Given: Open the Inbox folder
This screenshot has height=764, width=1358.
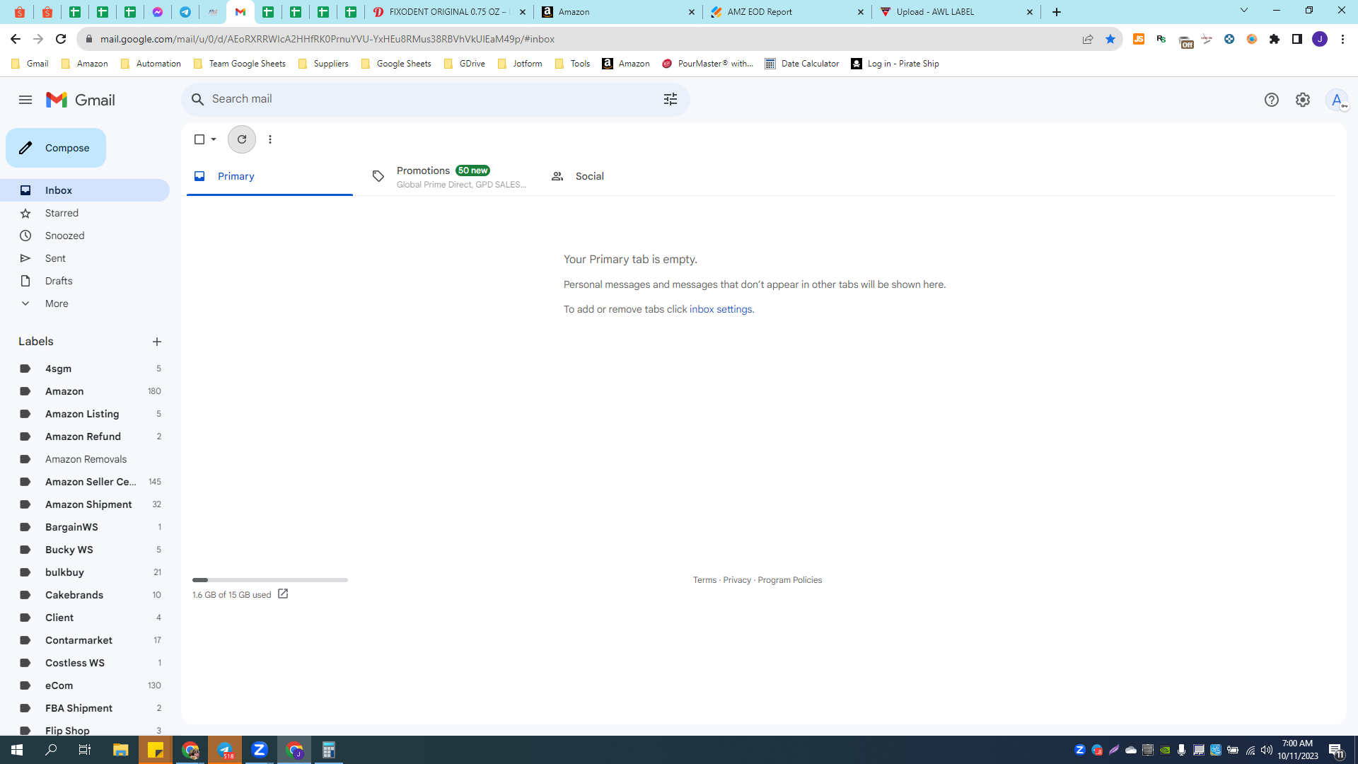Looking at the screenshot, I should (x=85, y=190).
